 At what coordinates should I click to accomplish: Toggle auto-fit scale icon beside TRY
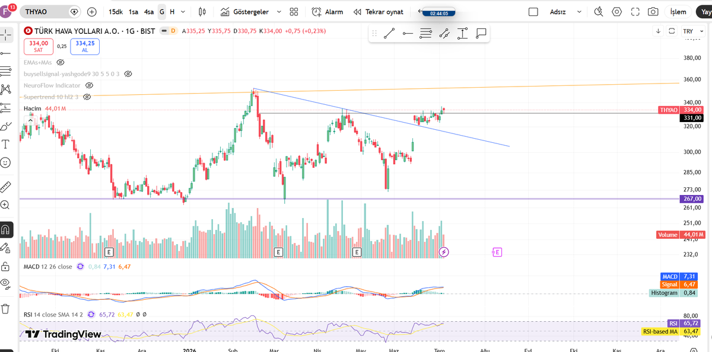click(672, 31)
